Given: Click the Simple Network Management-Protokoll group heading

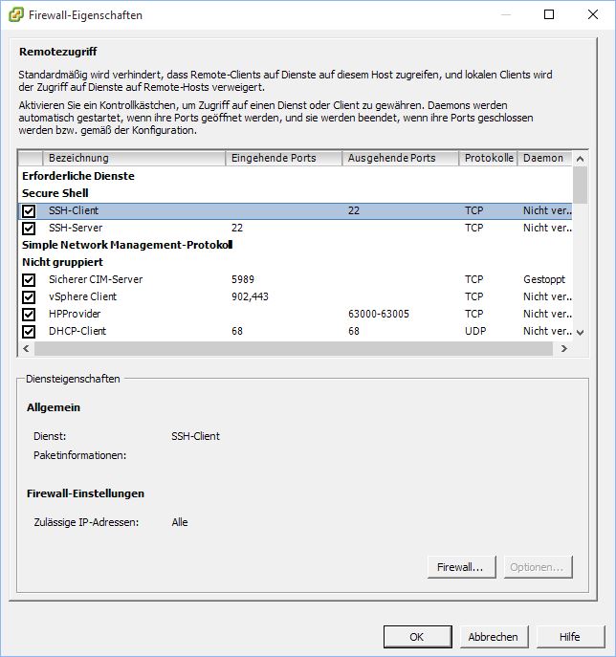Looking at the screenshot, I should 127,245.
